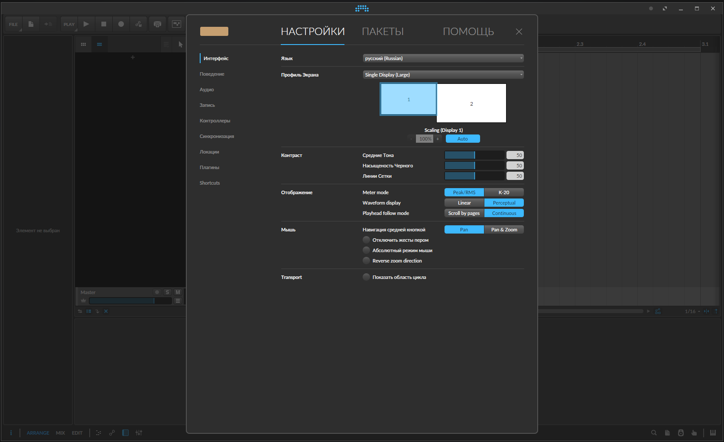Click the automation write icon in the transport

139,24
